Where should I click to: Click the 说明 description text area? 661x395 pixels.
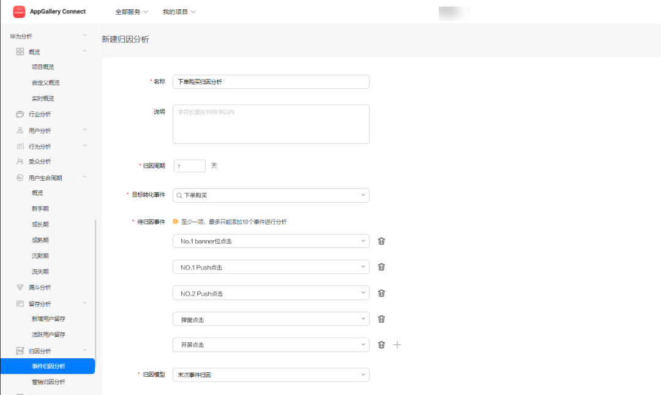(271, 124)
